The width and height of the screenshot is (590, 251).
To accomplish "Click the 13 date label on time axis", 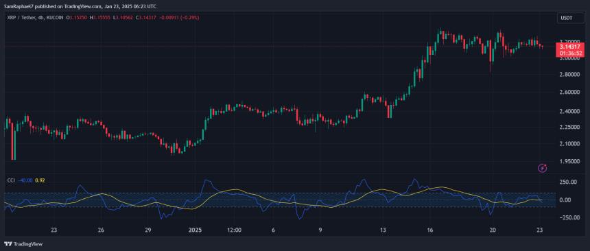I will [x=383, y=230].
